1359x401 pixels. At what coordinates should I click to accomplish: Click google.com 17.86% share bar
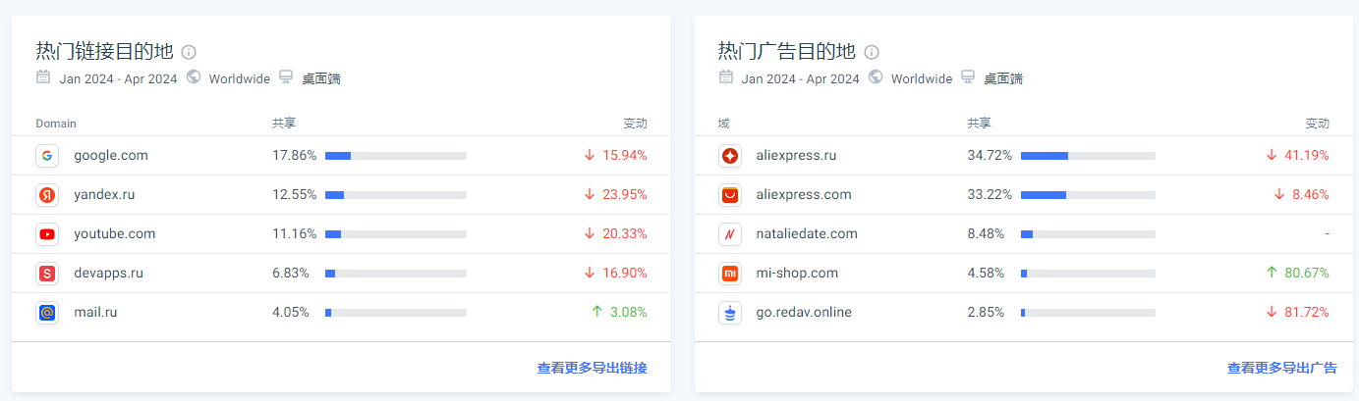[396, 156]
